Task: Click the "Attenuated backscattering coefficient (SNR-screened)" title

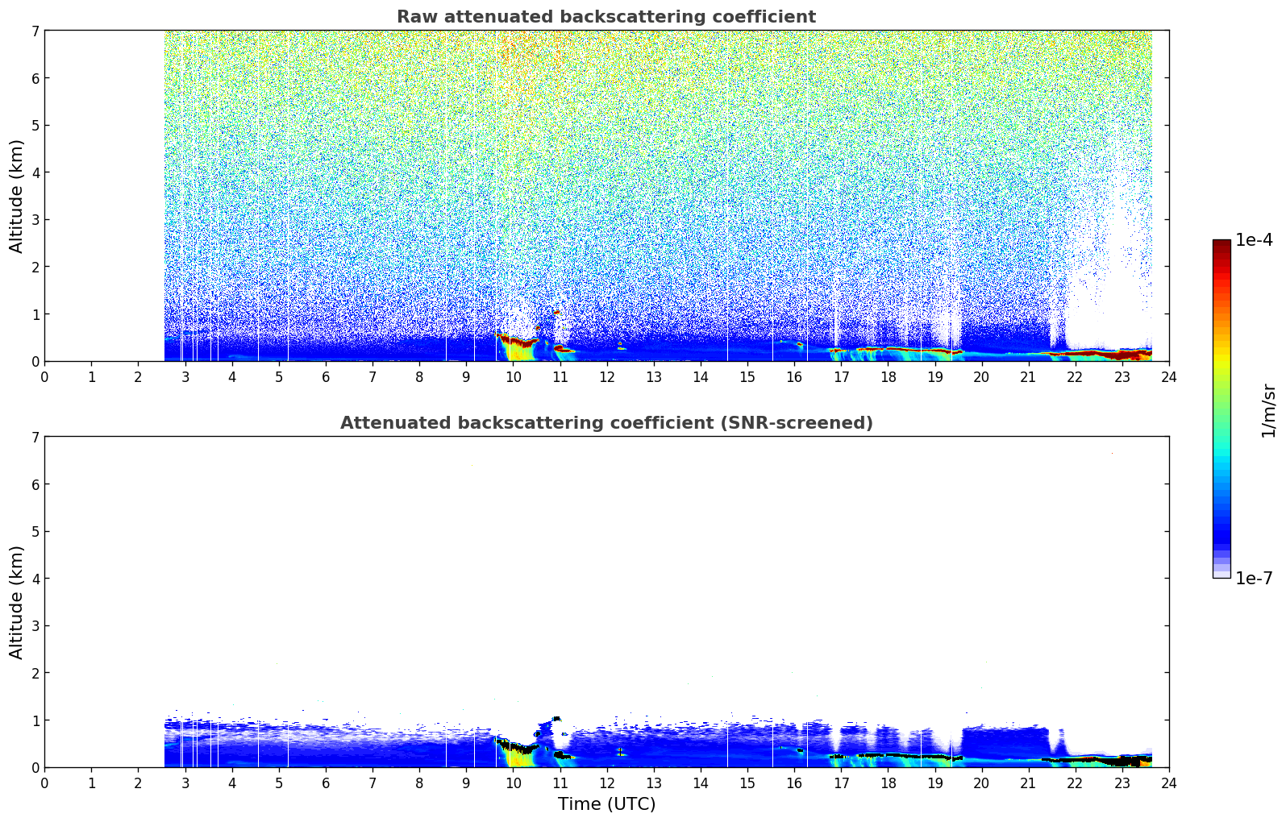Action: click(606, 423)
